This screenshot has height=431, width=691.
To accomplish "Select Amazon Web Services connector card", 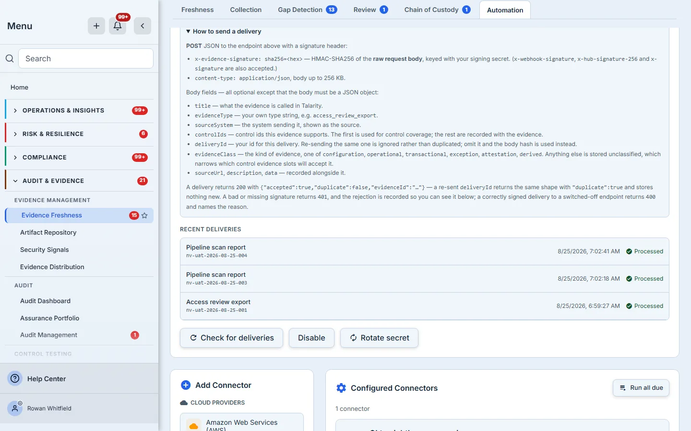I will (x=242, y=422).
